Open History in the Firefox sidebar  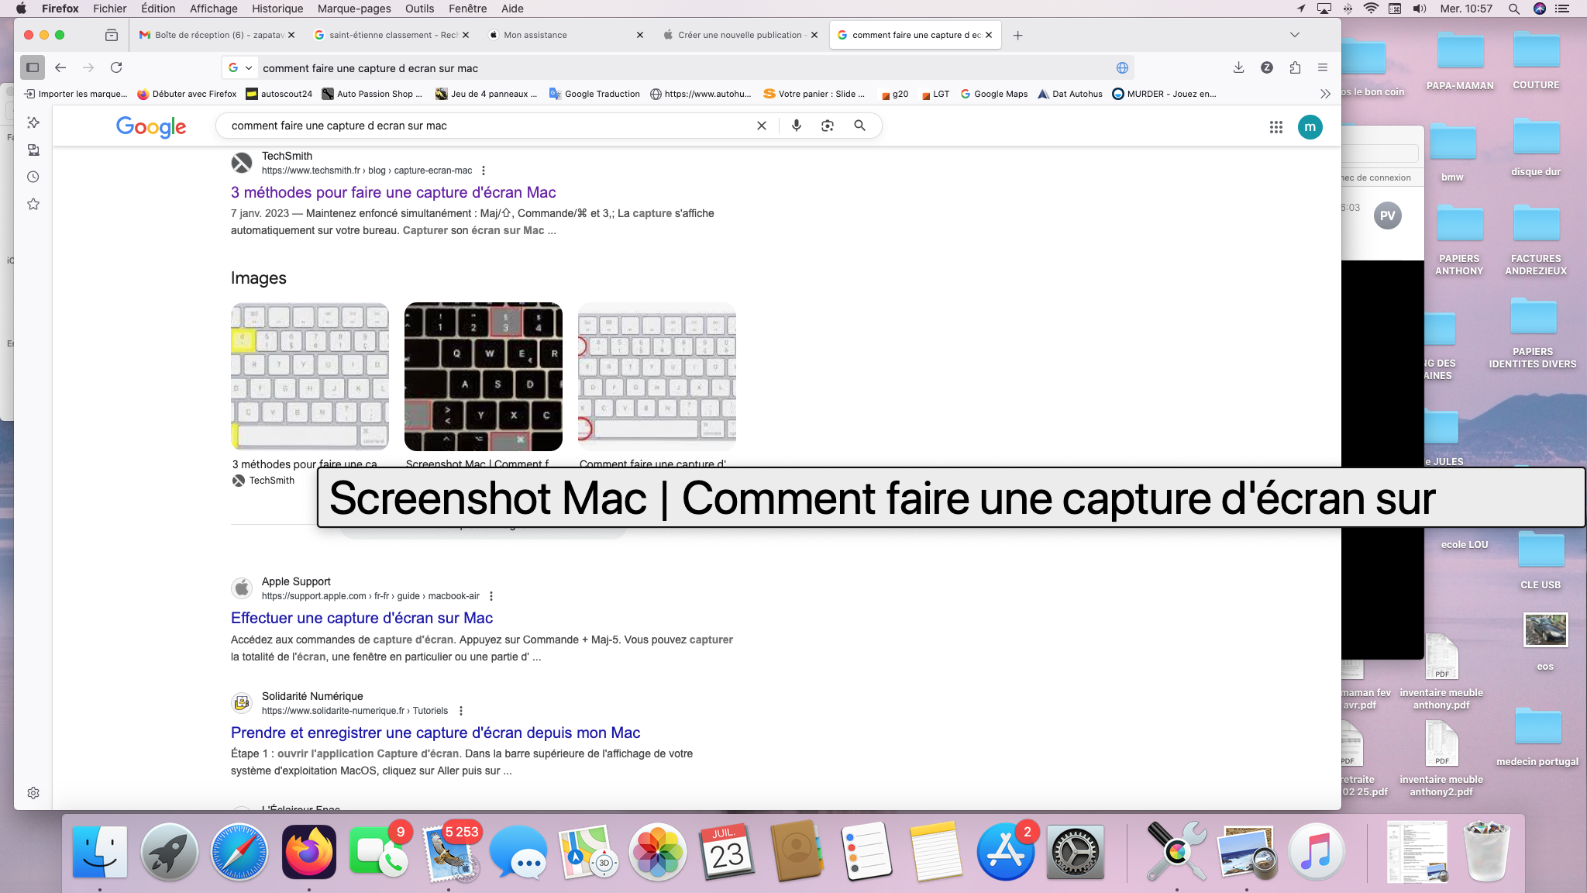click(x=33, y=177)
